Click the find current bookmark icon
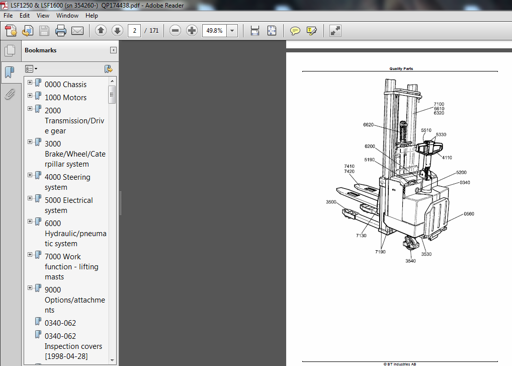Image resolution: width=512 pixels, height=366 pixels. pyautogui.click(x=109, y=69)
